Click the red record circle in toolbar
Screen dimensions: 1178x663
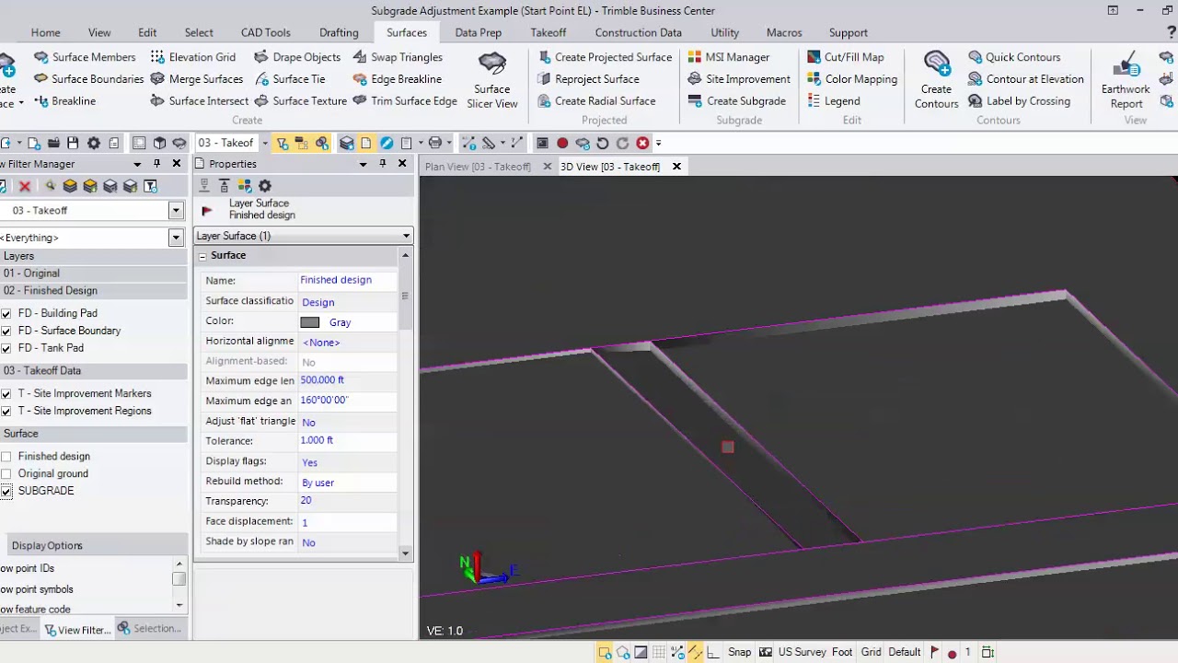[x=562, y=144]
